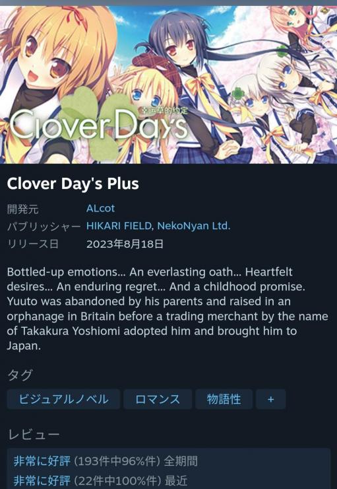Open the HIKARI FIELD publisher link
This screenshot has width=337, height=489.
[119, 226]
